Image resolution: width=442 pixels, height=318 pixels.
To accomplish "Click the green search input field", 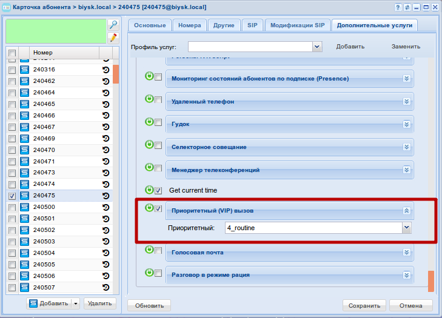I will point(56,31).
